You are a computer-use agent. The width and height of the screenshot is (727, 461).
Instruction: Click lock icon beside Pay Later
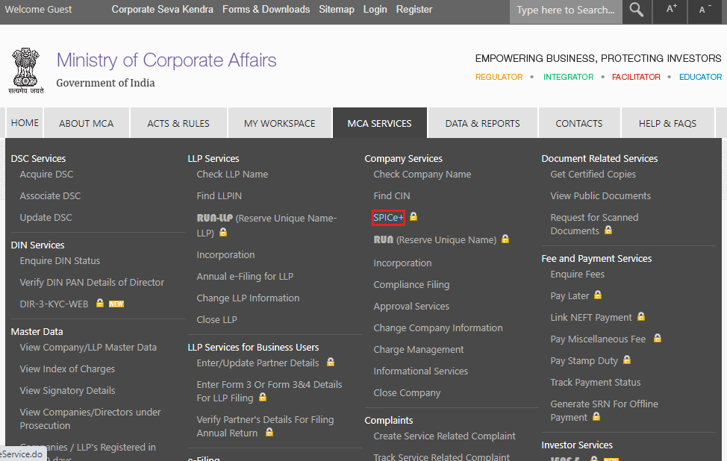point(598,295)
